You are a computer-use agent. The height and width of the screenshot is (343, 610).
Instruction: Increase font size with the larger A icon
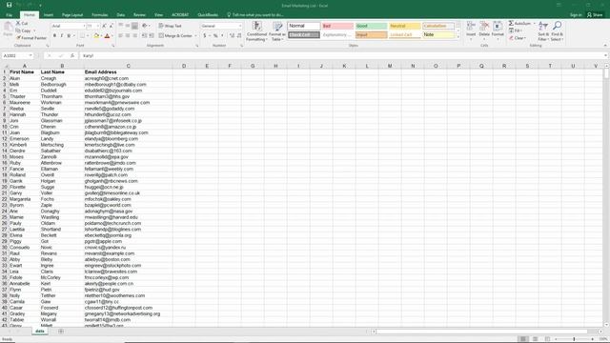click(104, 26)
